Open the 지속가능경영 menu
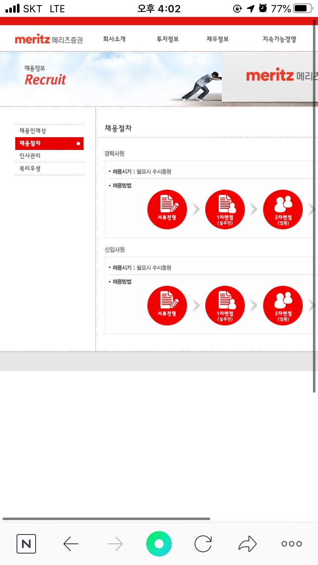Image resolution: width=318 pixels, height=565 pixels. pos(279,39)
